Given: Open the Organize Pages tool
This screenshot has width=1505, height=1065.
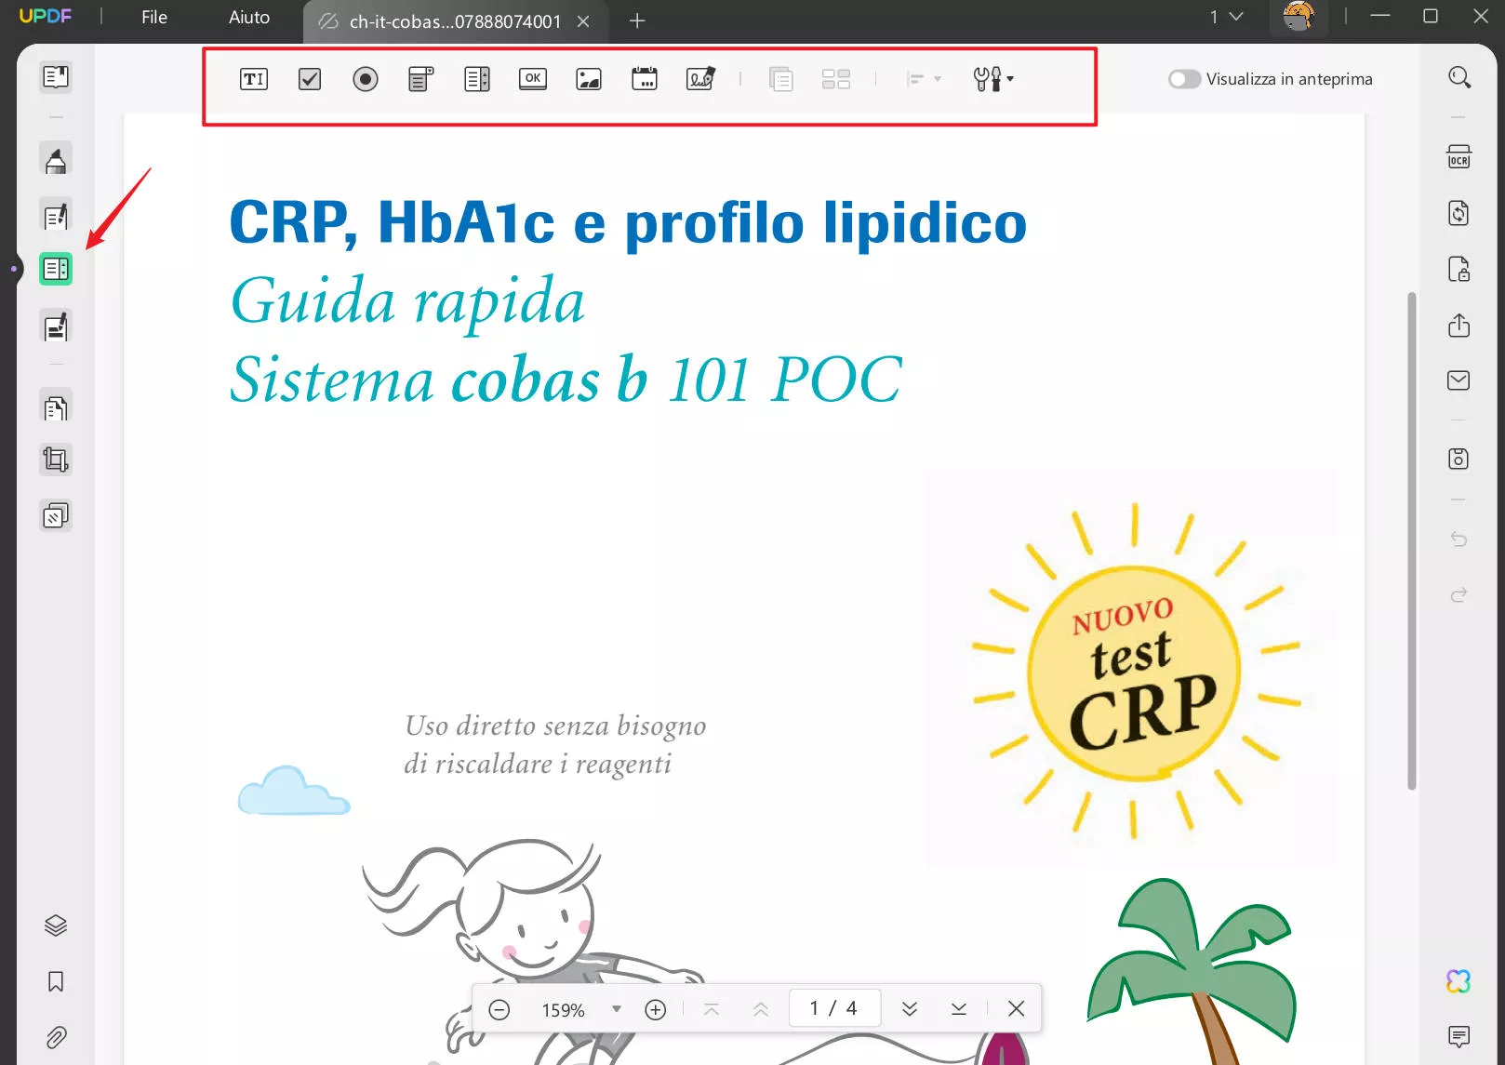Looking at the screenshot, I should [x=56, y=407].
